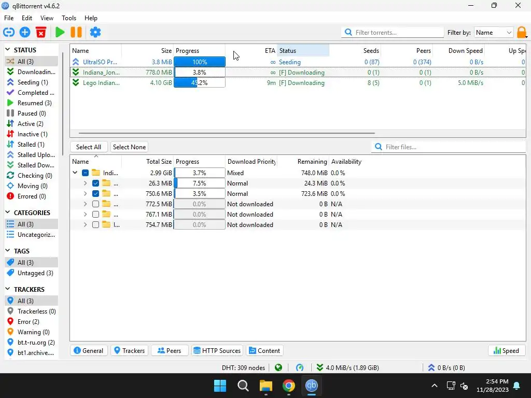Open the Tools menu

[69, 18]
